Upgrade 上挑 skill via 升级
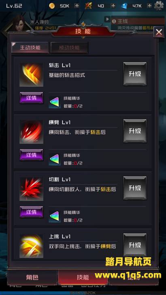 point(135,245)
